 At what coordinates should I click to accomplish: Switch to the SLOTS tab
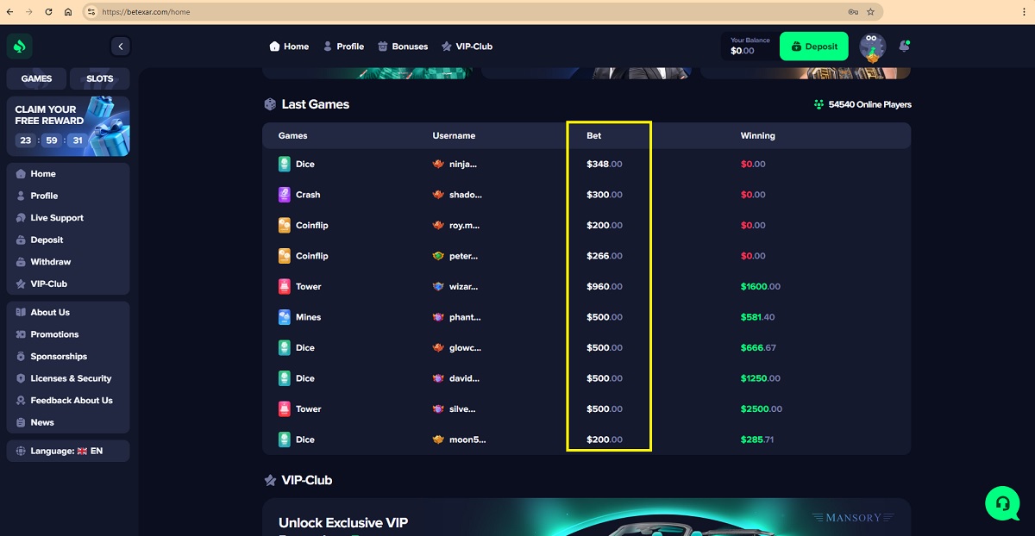click(x=100, y=78)
